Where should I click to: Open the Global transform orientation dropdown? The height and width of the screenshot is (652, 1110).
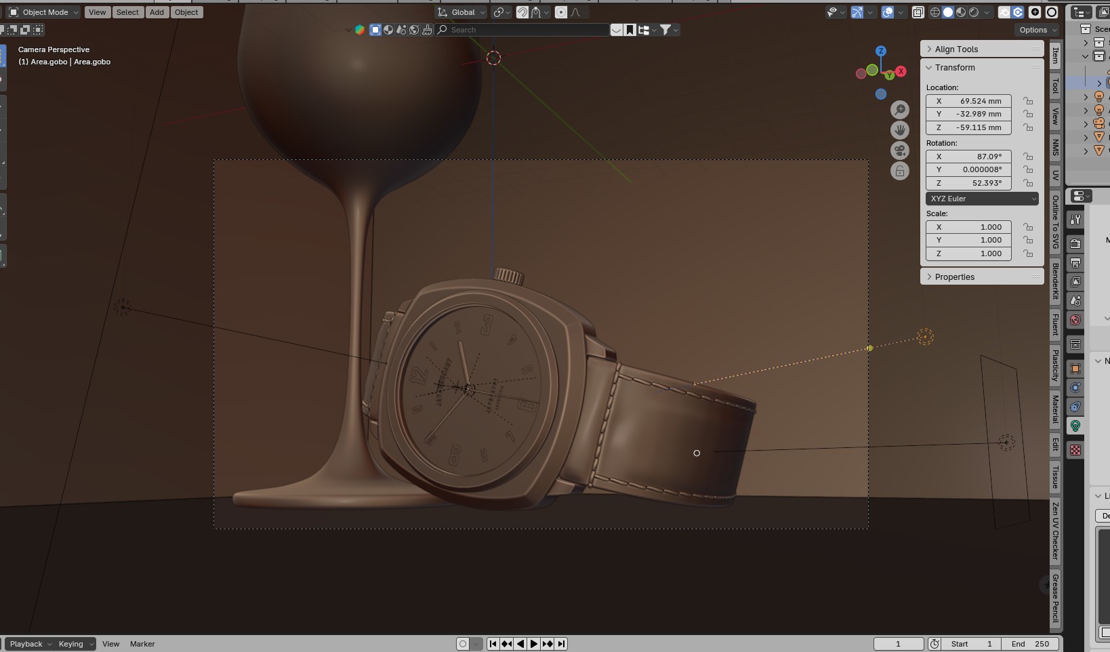tap(462, 12)
